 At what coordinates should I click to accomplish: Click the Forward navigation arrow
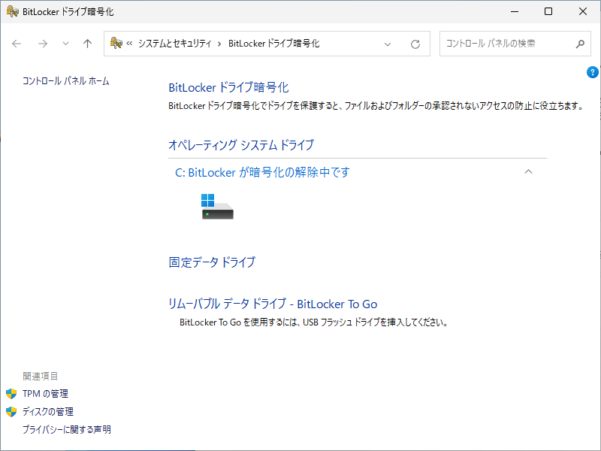pyautogui.click(x=43, y=44)
